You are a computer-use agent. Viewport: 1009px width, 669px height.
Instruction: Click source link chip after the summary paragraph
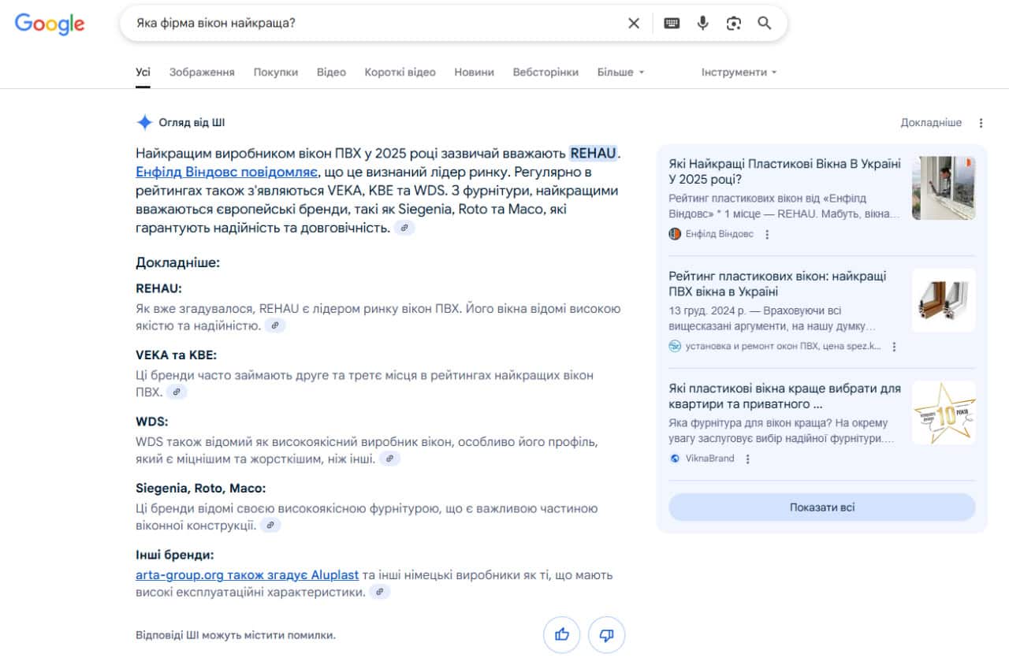(404, 228)
